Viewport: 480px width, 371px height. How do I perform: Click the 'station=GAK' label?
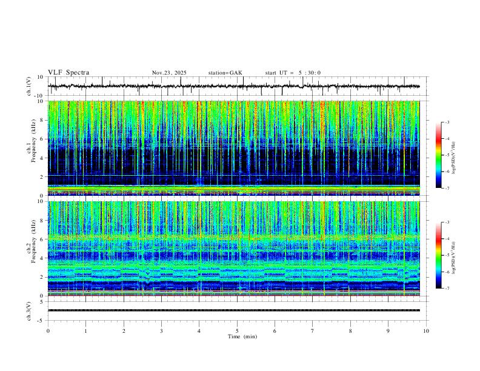225,73
